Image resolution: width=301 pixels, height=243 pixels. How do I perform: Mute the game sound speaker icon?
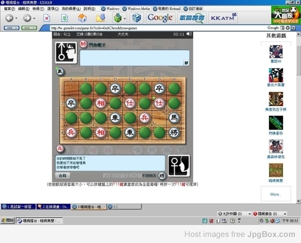tap(189, 34)
